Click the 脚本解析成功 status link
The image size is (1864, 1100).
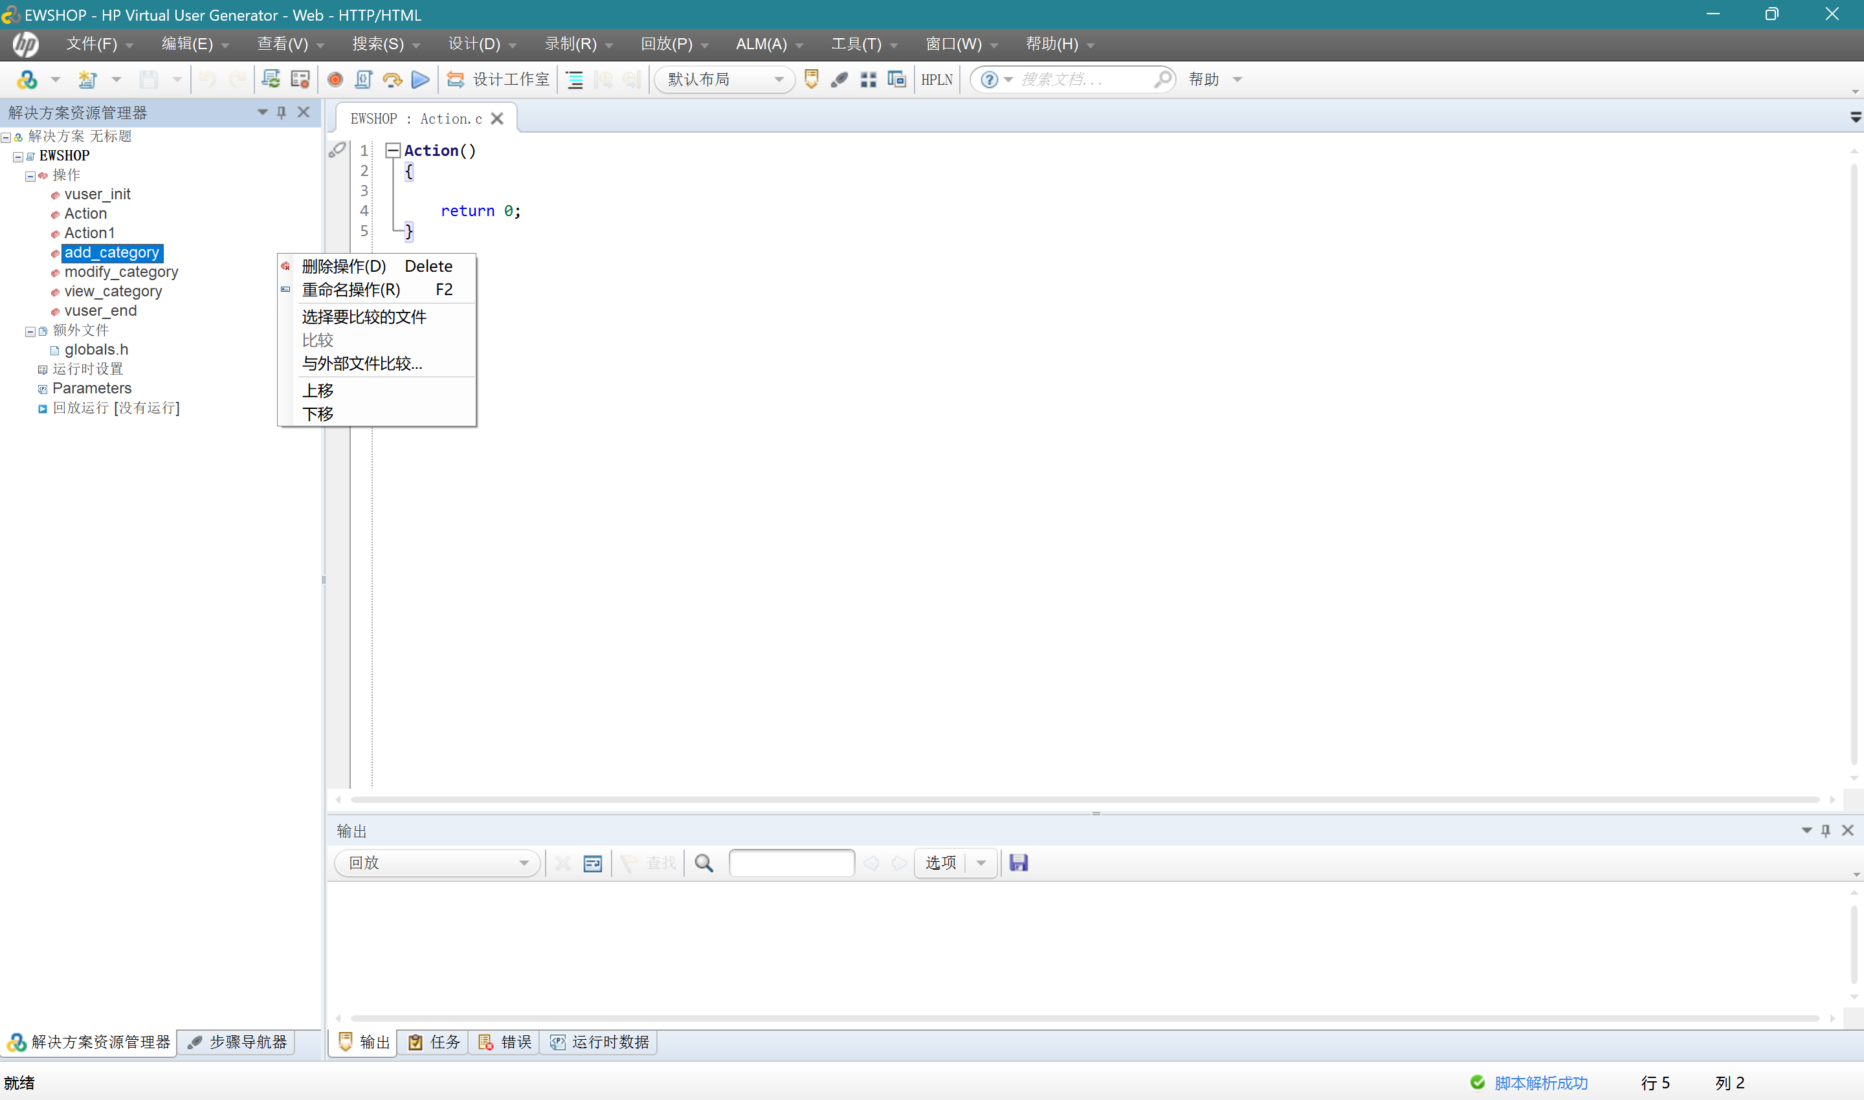(1541, 1083)
